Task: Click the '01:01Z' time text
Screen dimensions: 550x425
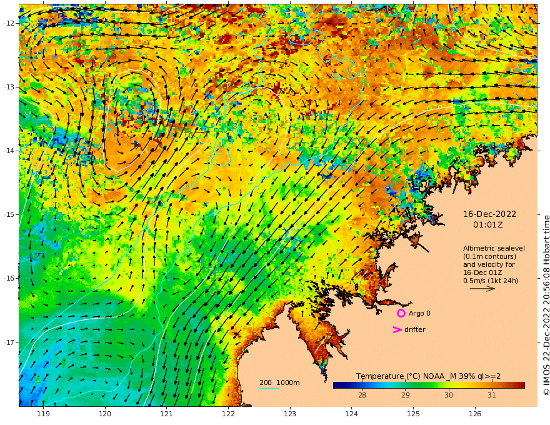Action: coord(488,224)
